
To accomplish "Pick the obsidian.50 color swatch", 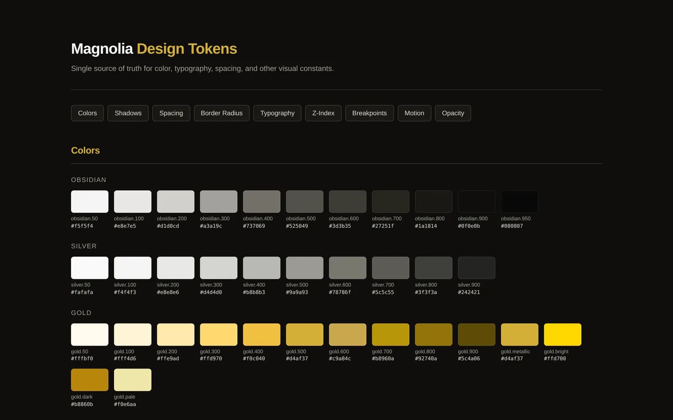I will coord(90,202).
